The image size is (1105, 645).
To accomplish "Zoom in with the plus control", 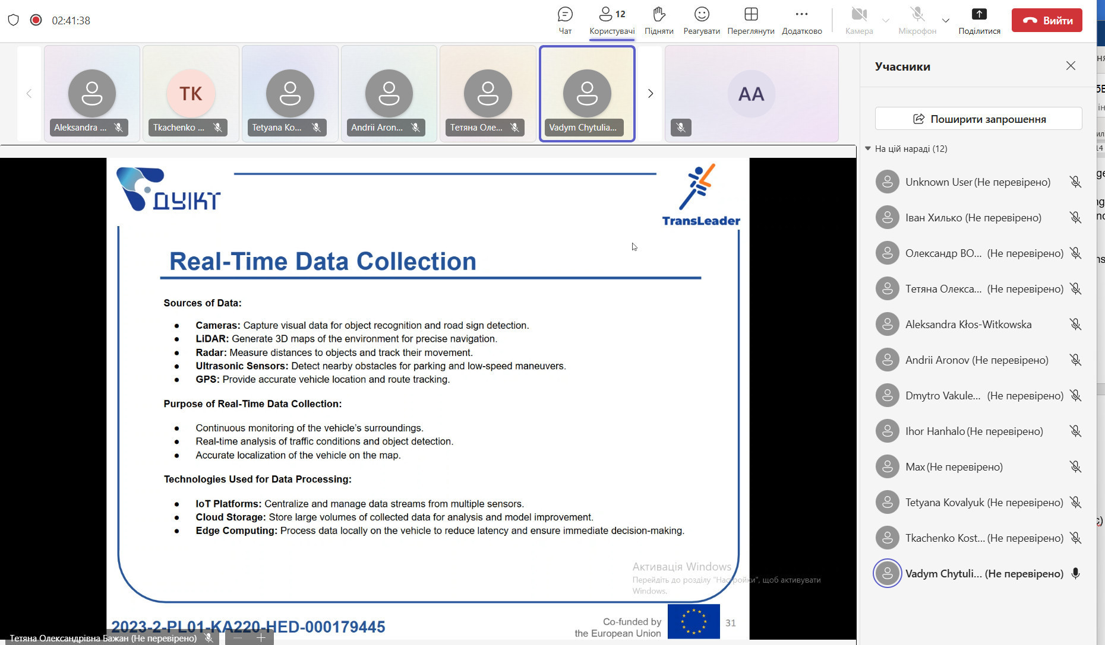I will pos(261,638).
